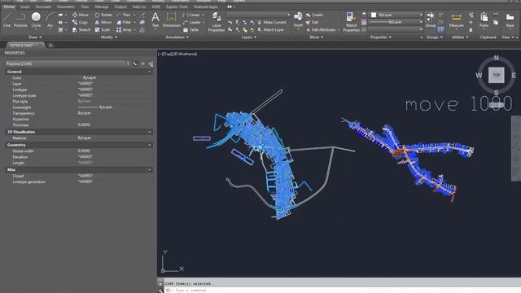Click Edit block button
The width and height of the screenshot is (521, 293).
[312, 22]
